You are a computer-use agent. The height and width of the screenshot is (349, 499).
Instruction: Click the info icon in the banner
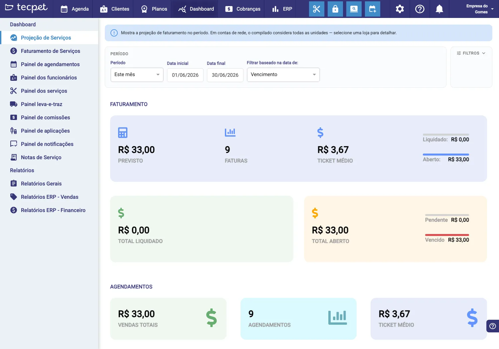click(114, 33)
